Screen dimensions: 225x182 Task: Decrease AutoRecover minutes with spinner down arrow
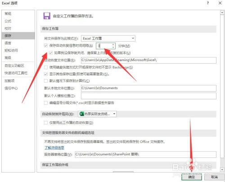pyautogui.click(x=113, y=47)
